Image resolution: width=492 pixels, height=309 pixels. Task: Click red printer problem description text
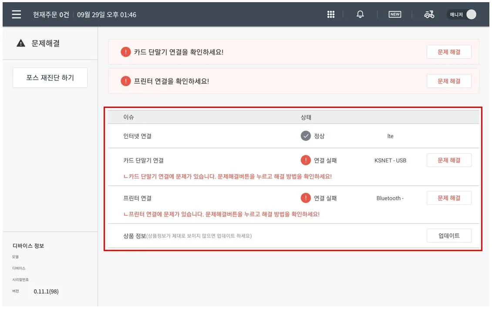point(222,214)
